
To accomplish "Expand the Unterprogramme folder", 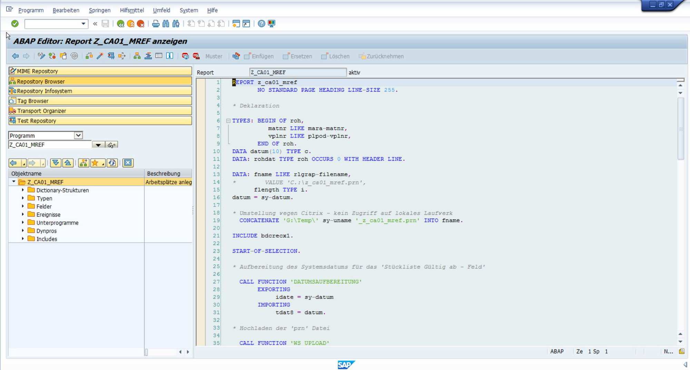I will point(23,222).
